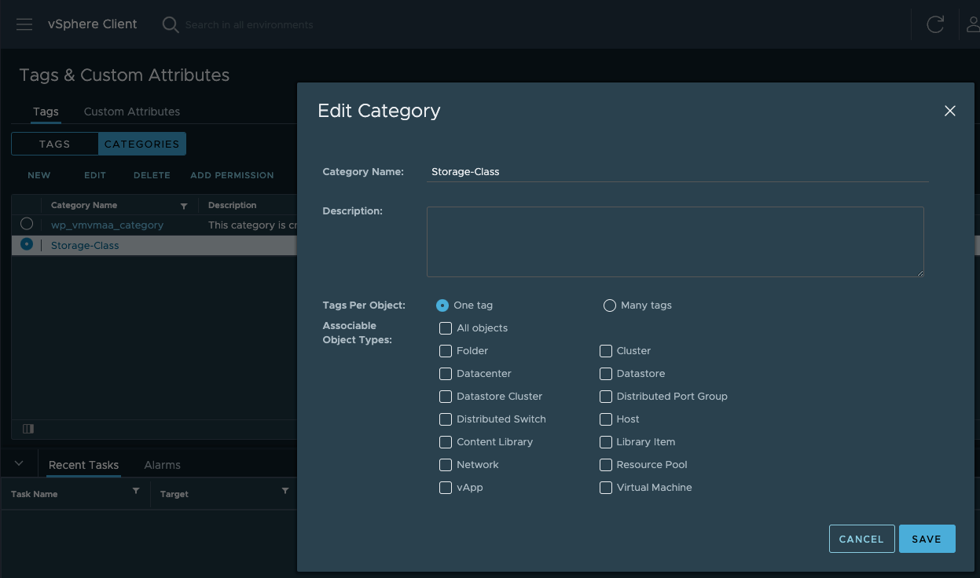Select the Many tags radio button

click(609, 305)
